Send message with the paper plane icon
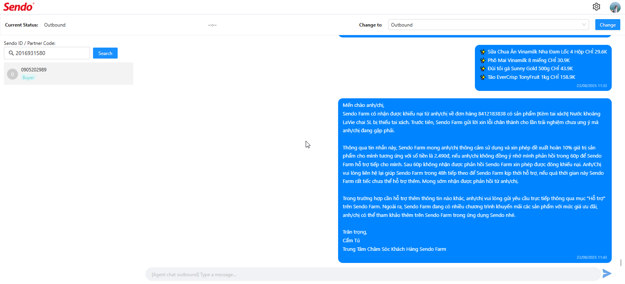Screen dimensions: 625x284 607,273
